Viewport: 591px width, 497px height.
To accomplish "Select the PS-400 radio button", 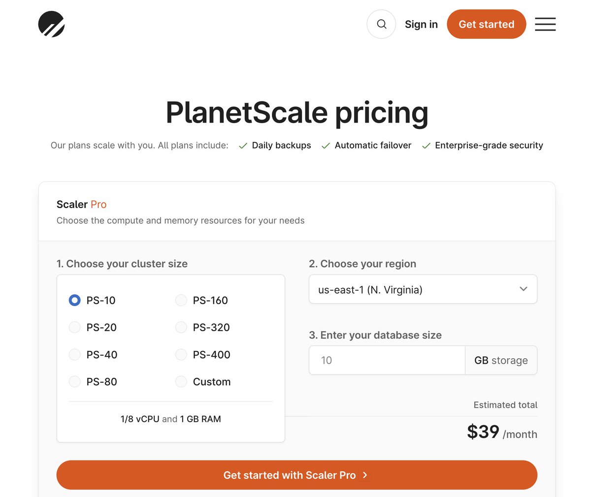I will (181, 354).
